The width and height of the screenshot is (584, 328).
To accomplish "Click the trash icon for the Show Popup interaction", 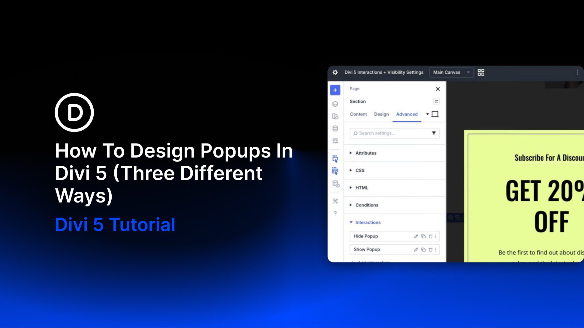I will (x=430, y=250).
